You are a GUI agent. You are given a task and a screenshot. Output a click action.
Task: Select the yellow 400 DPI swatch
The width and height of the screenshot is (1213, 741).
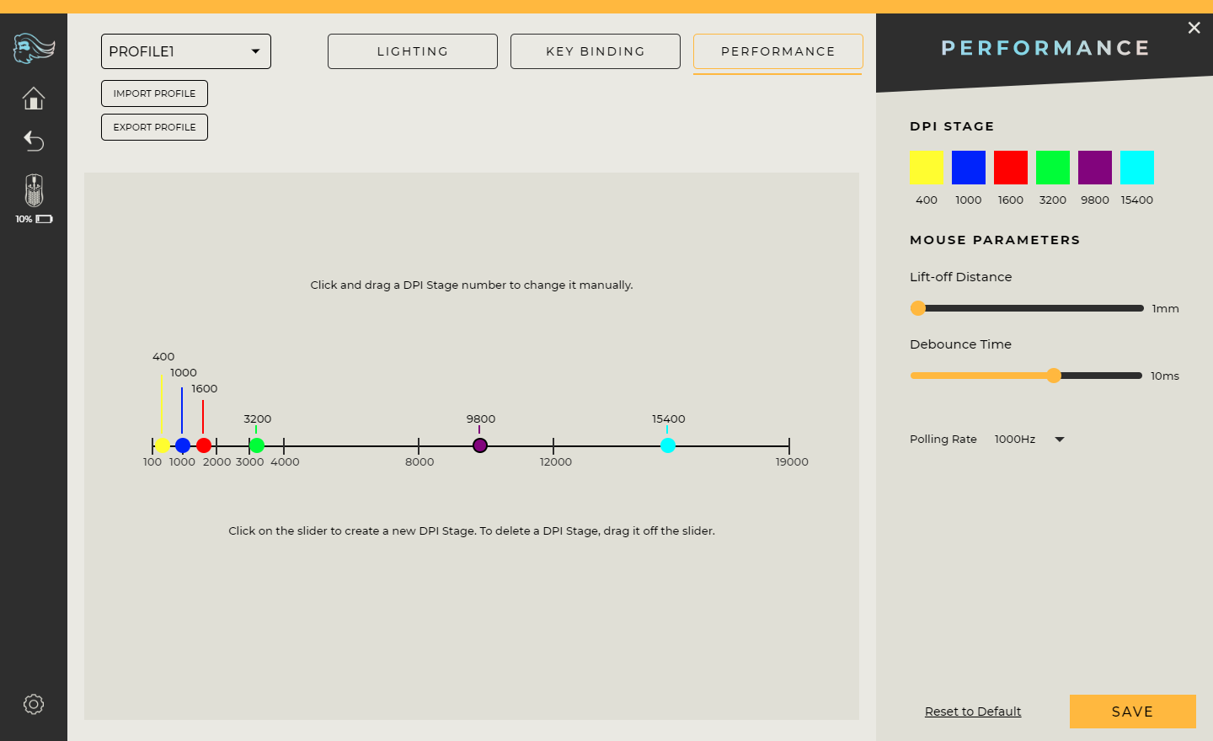coord(927,168)
